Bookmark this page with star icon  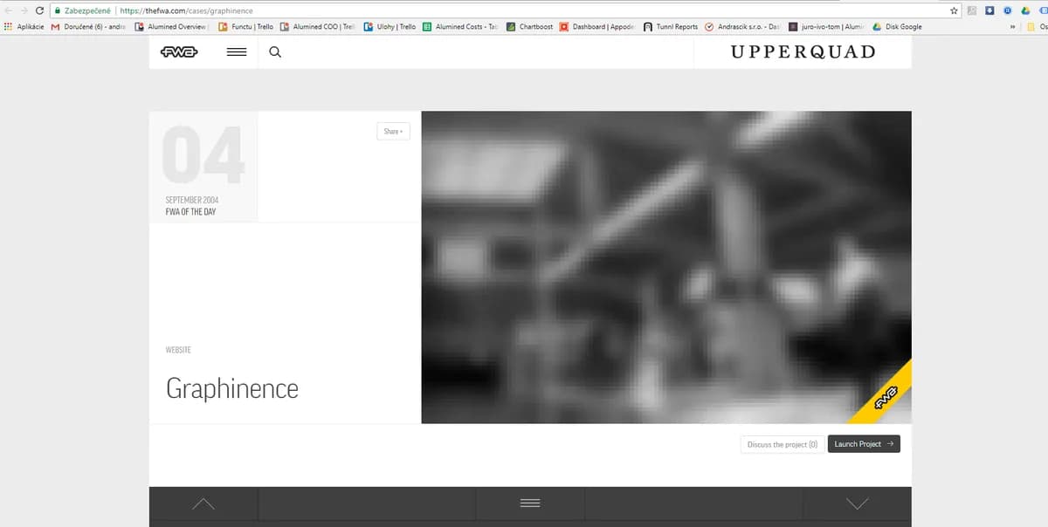pos(954,11)
